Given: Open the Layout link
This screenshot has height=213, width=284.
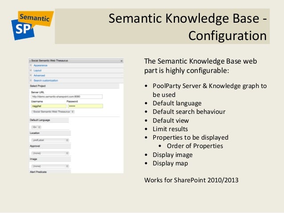Looking at the screenshot, I should [x=37, y=70].
